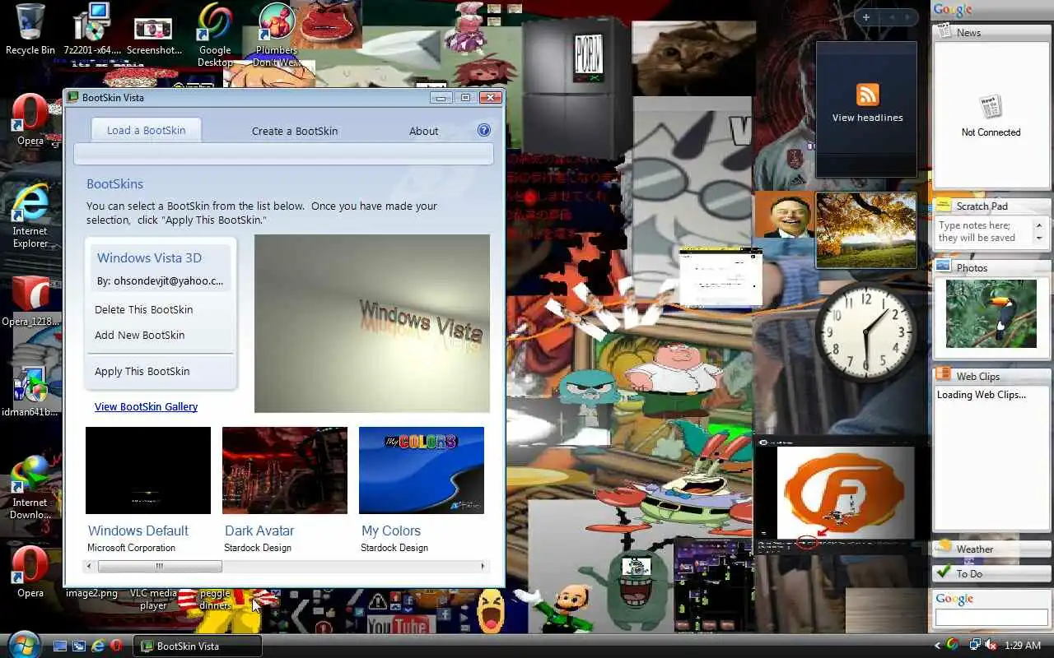
Task: Open View BootSkin Gallery link
Action: coord(147,406)
